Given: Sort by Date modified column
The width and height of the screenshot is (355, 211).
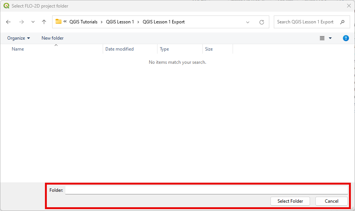Looking at the screenshot, I should (x=119, y=49).
